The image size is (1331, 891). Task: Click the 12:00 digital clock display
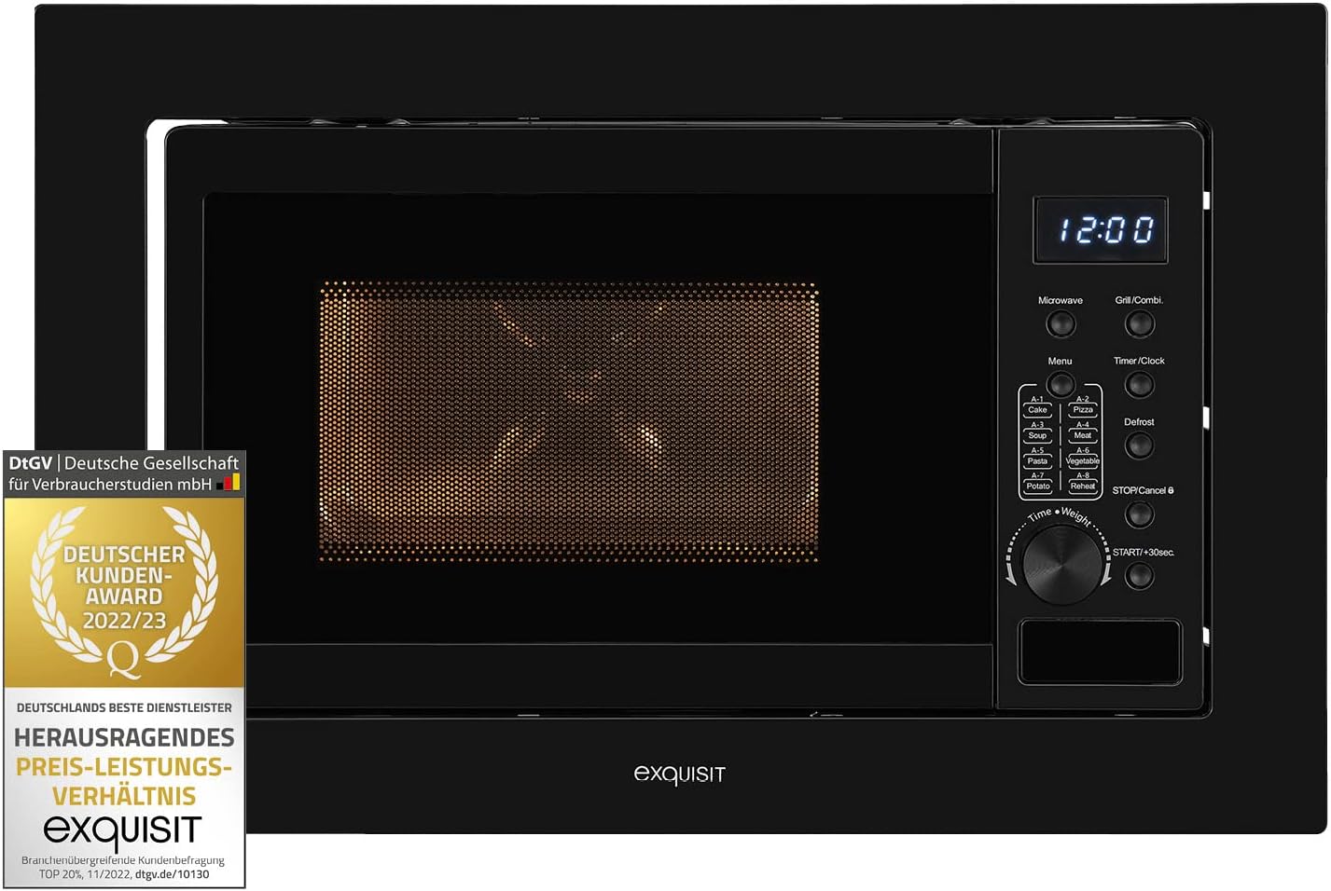1101,230
